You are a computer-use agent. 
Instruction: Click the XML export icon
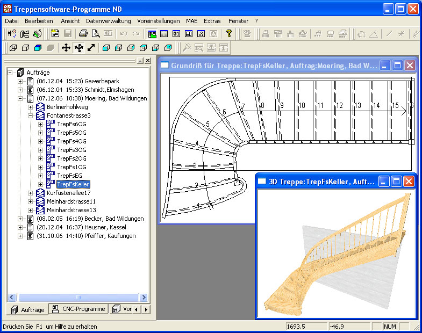(247, 34)
